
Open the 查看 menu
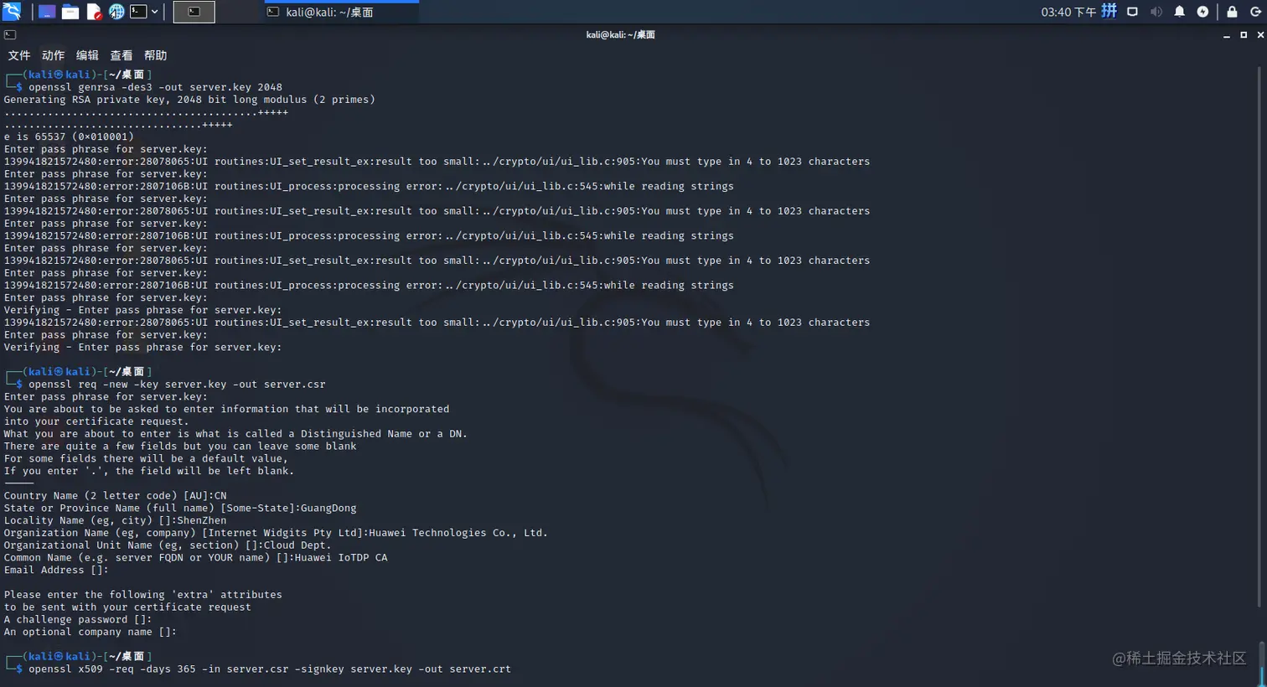coord(122,55)
